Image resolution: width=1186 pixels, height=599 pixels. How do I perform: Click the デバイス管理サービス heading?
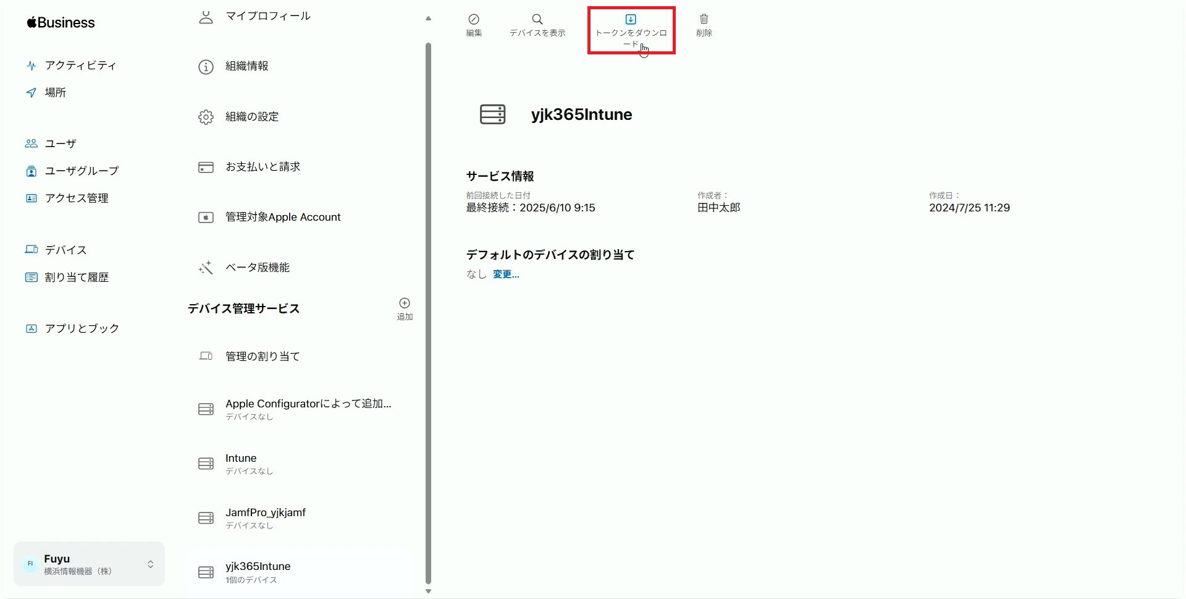coord(244,308)
